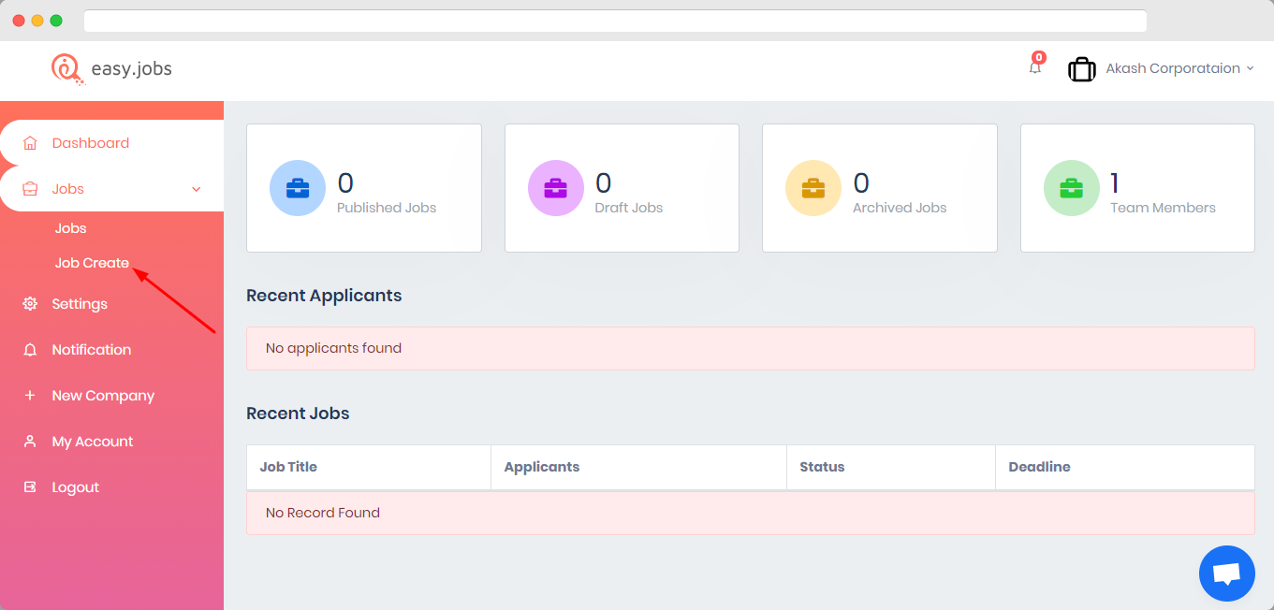
Task: Click the Recent Applicants heading
Action: pyautogui.click(x=324, y=296)
